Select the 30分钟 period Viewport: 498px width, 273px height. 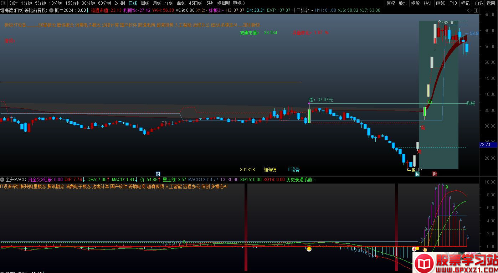[88, 3]
